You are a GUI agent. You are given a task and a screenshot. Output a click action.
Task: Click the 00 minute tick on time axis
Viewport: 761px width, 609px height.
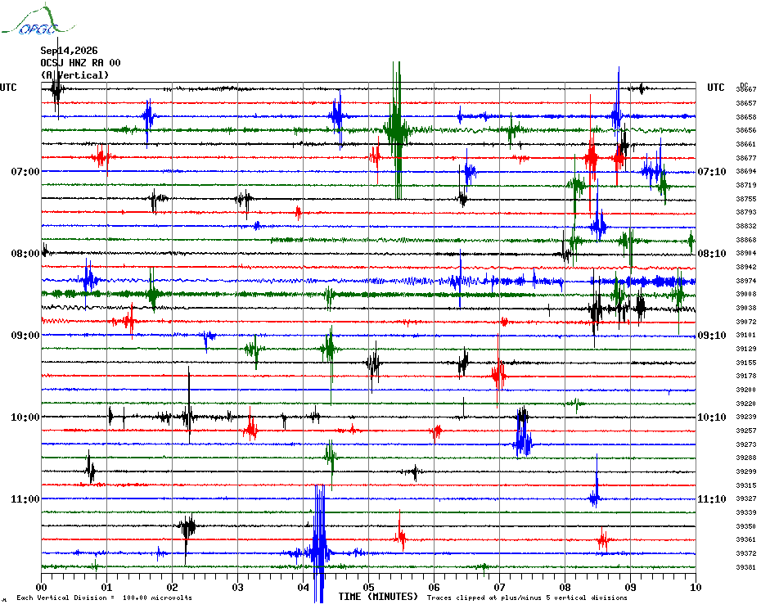[41, 587]
